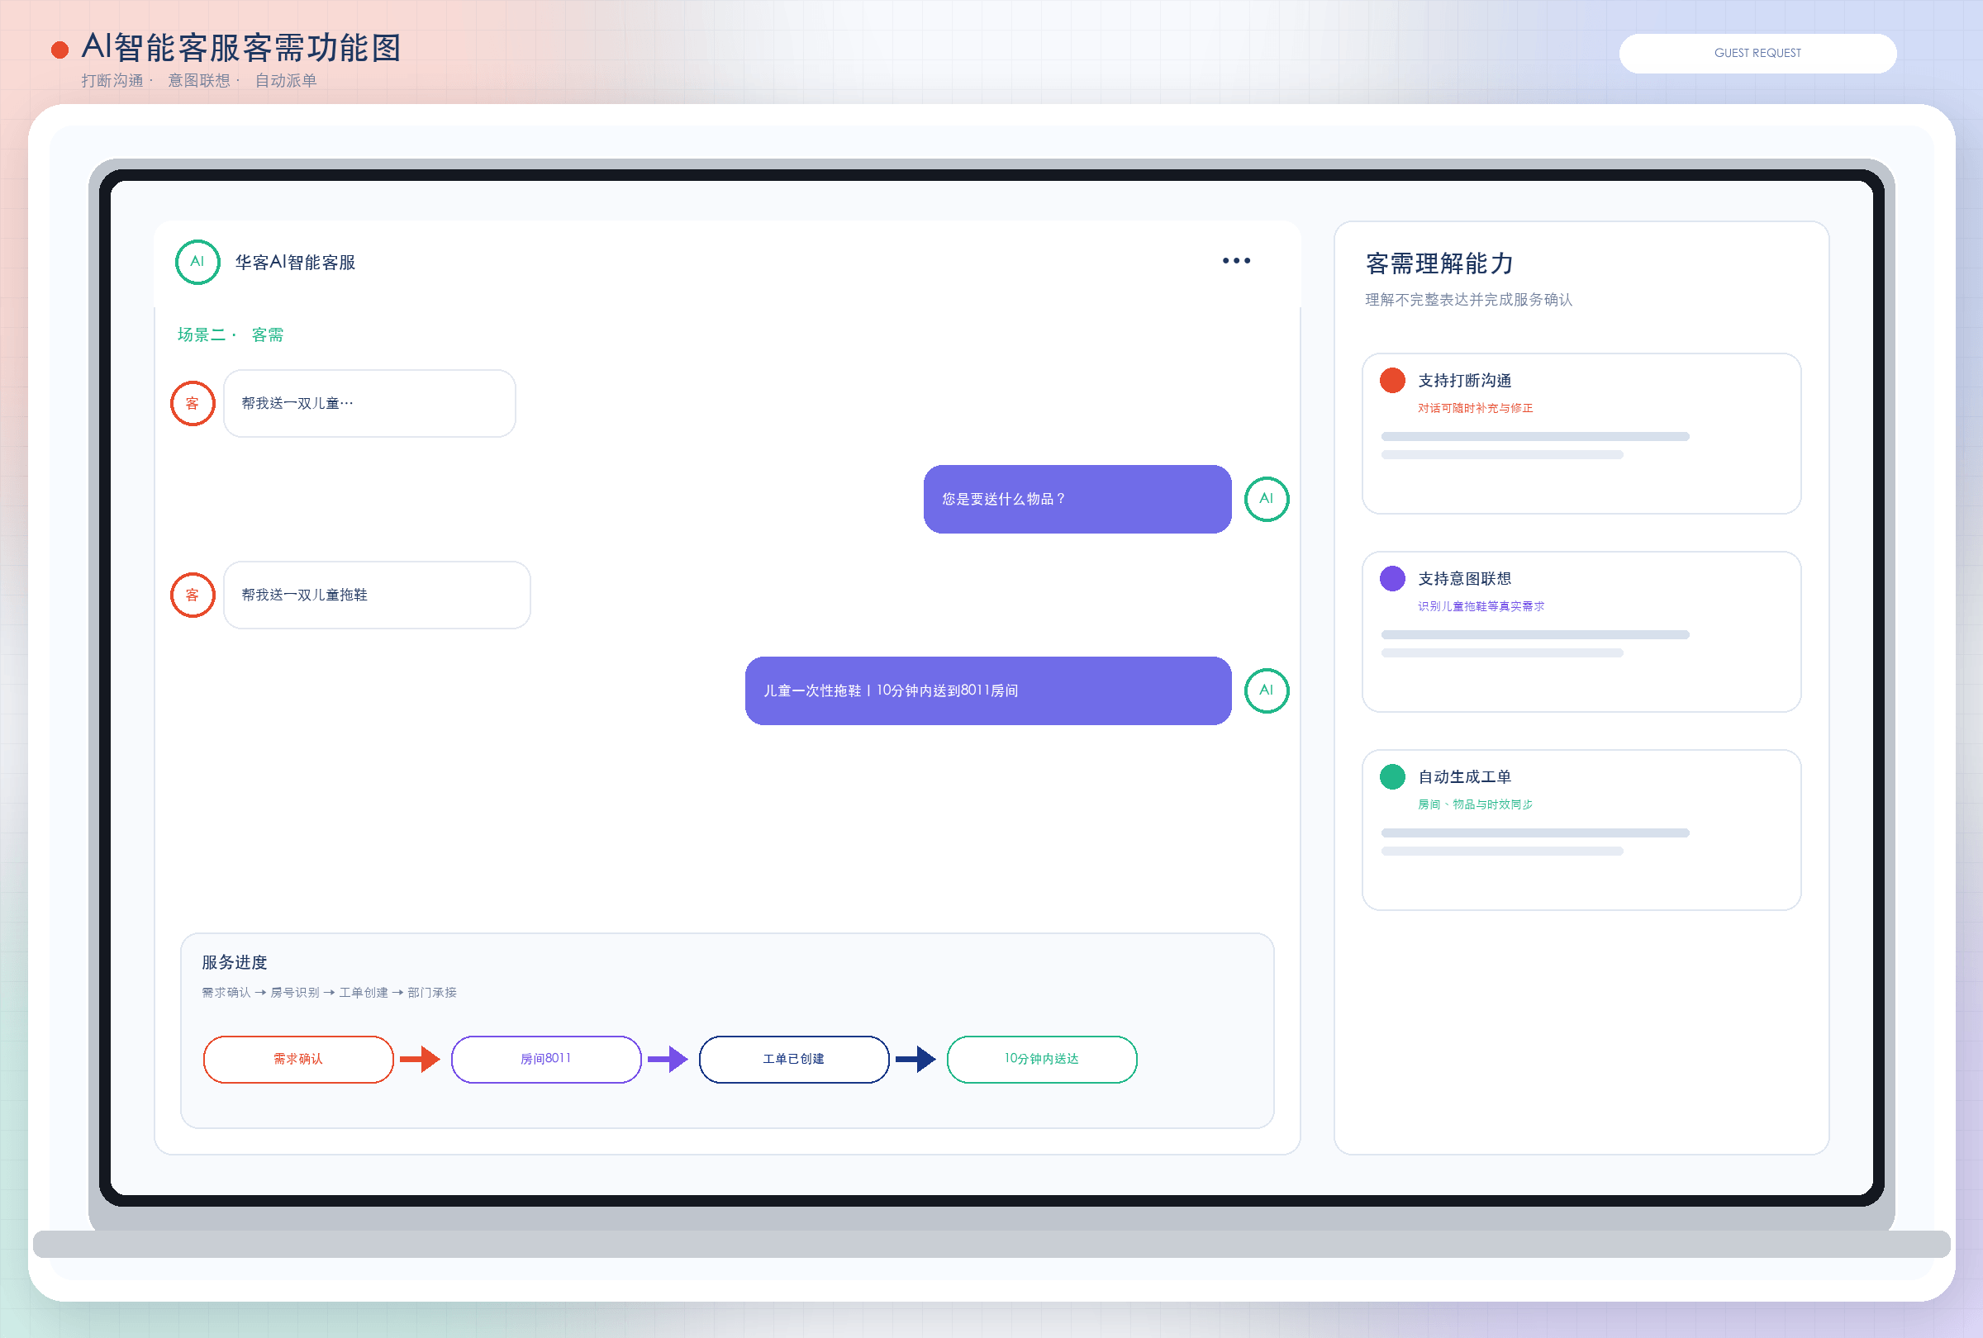
Task: Click the 服务进度 section heading
Action: click(235, 963)
